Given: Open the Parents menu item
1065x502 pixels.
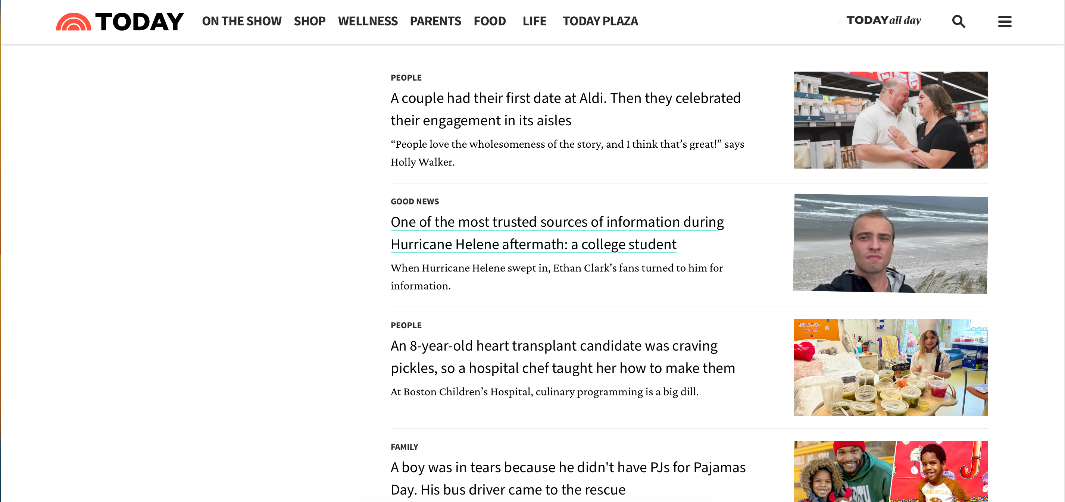Looking at the screenshot, I should pyautogui.click(x=435, y=22).
